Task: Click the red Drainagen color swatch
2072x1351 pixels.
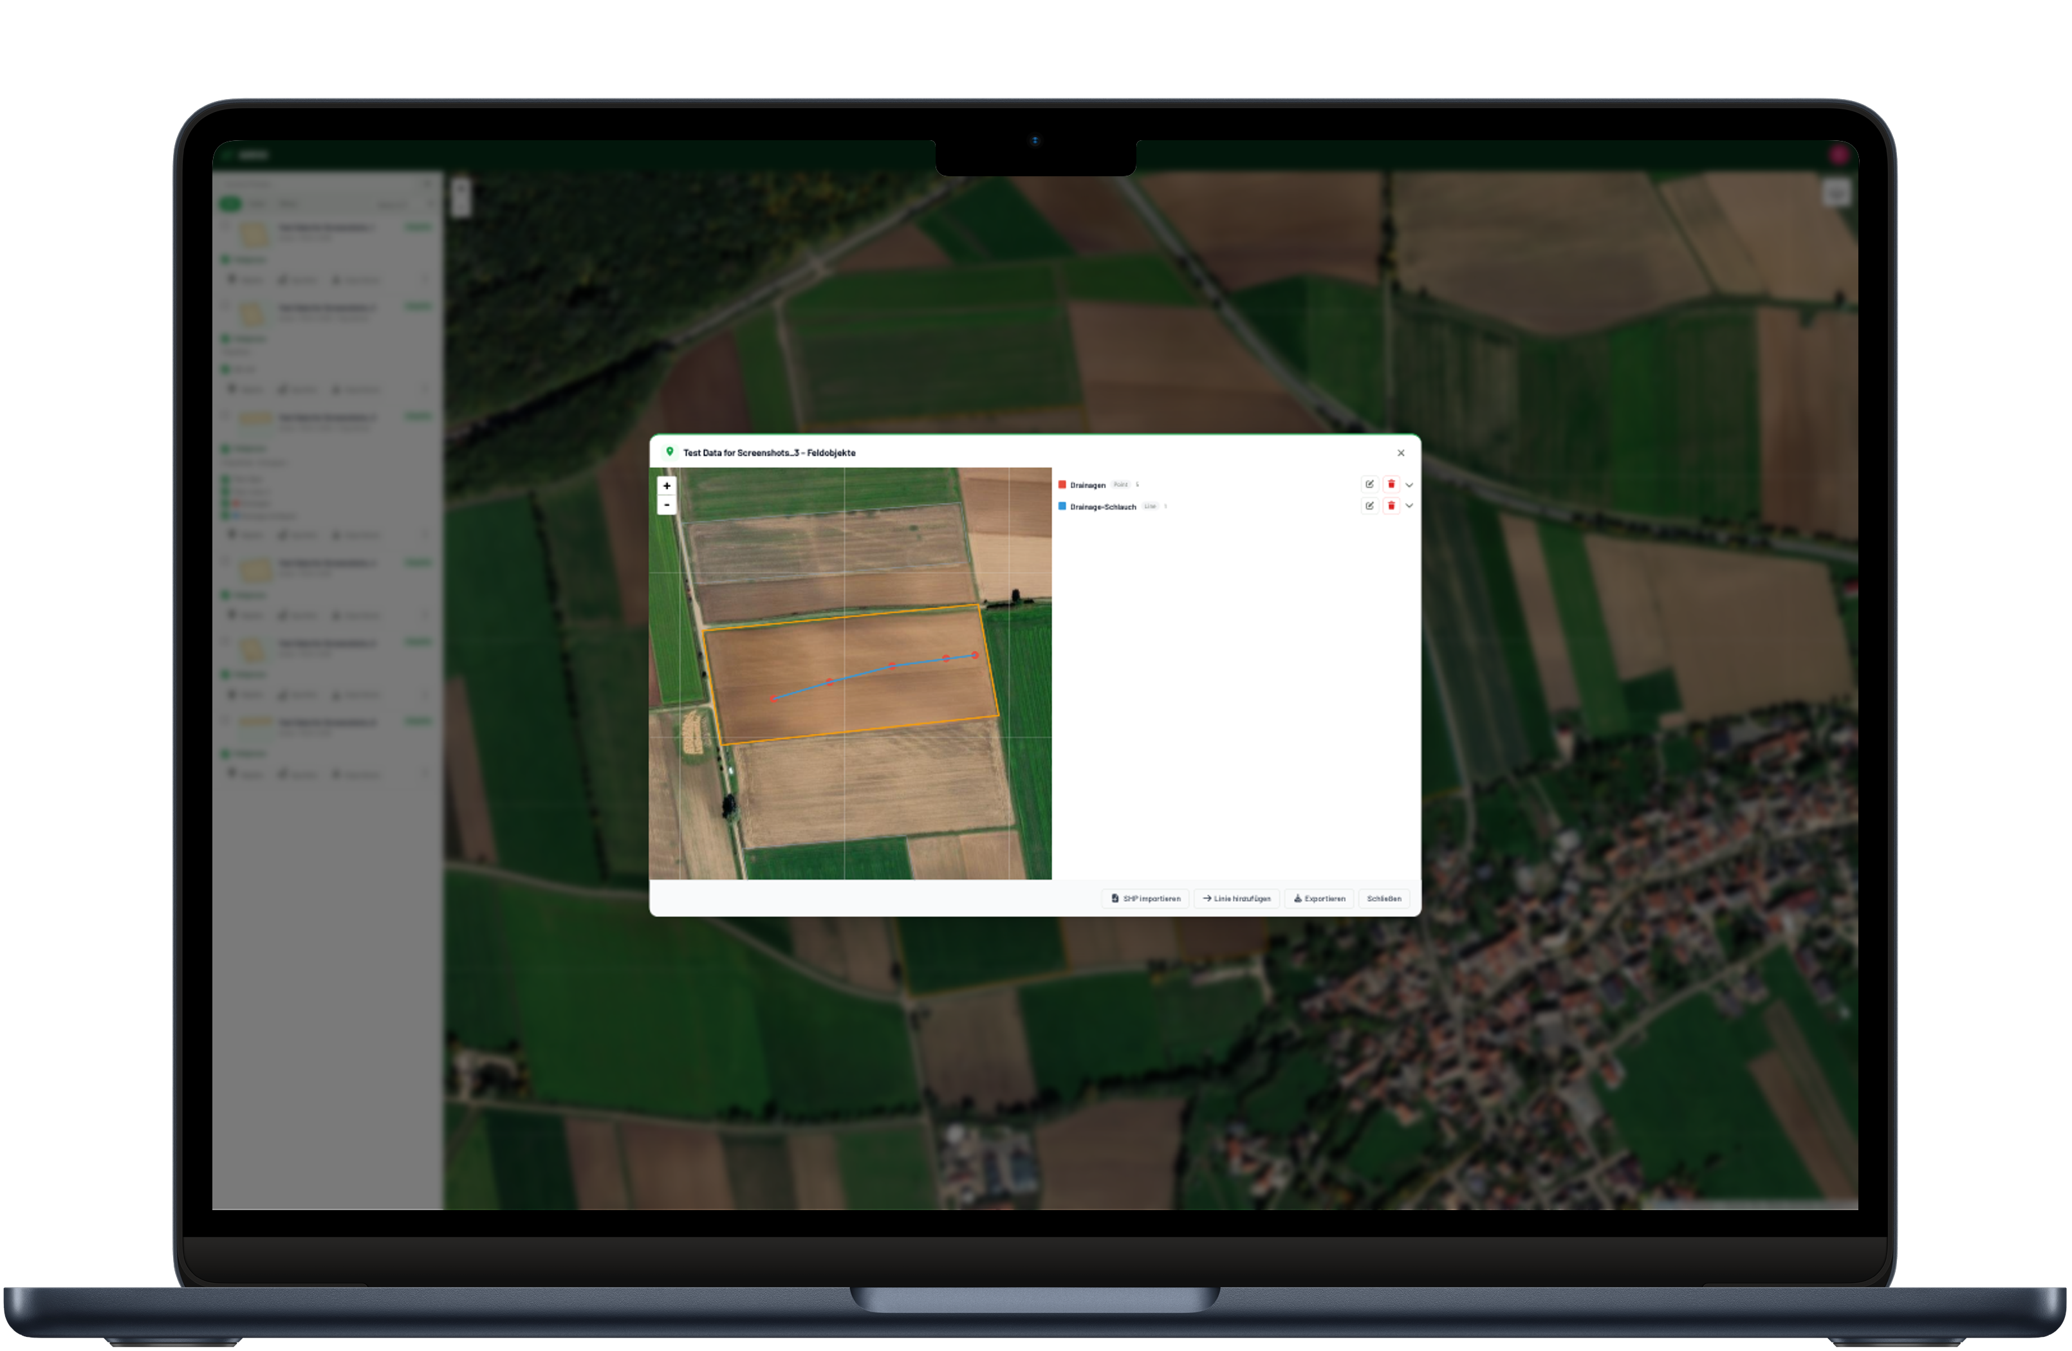Action: tap(1062, 485)
